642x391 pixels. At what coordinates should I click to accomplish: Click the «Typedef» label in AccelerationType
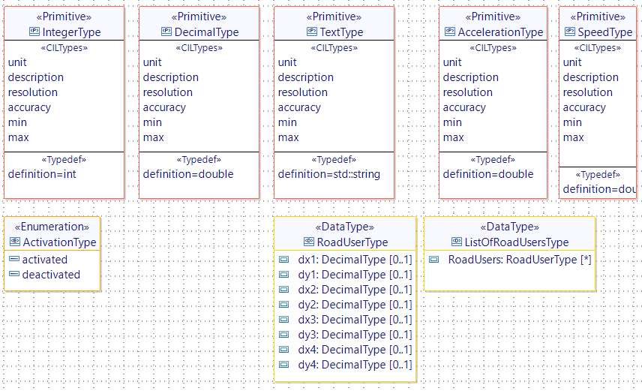[493, 159]
